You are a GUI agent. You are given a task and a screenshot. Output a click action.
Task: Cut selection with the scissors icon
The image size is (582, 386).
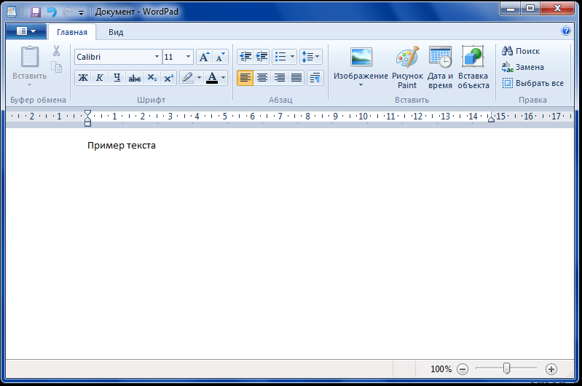pos(56,51)
